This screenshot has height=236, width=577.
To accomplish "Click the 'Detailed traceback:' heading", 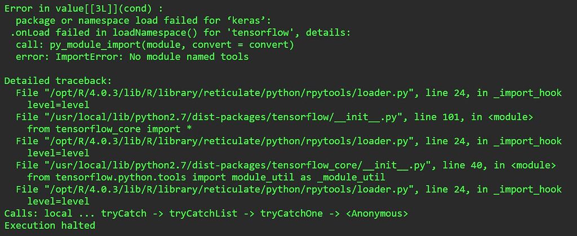I will click(58, 81).
